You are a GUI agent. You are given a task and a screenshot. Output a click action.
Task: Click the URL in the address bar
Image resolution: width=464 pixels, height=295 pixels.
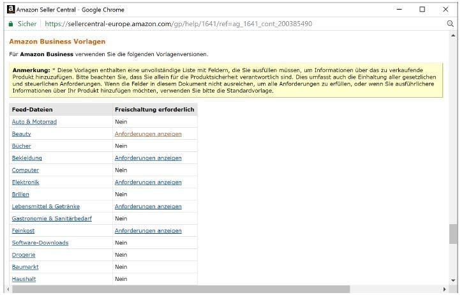[x=179, y=24]
